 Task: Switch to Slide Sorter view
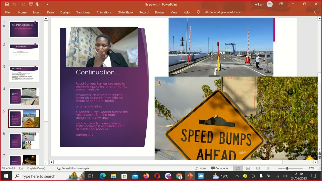pos(248,168)
